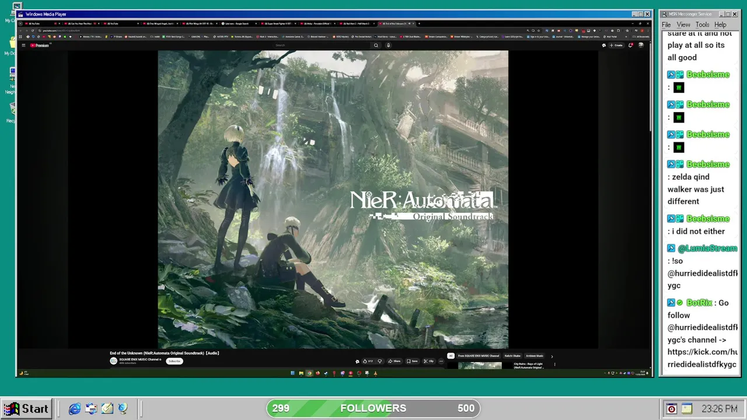Clip the video with scissors button
The width and height of the screenshot is (747, 420).
pyautogui.click(x=429, y=361)
